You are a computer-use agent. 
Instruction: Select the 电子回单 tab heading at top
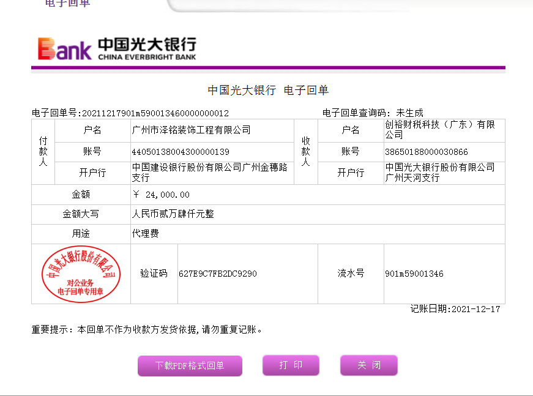[x=68, y=4]
